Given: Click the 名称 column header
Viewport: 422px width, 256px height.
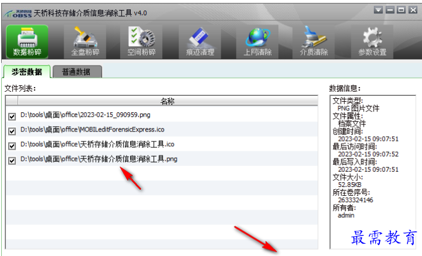Looking at the screenshot, I should point(168,101).
